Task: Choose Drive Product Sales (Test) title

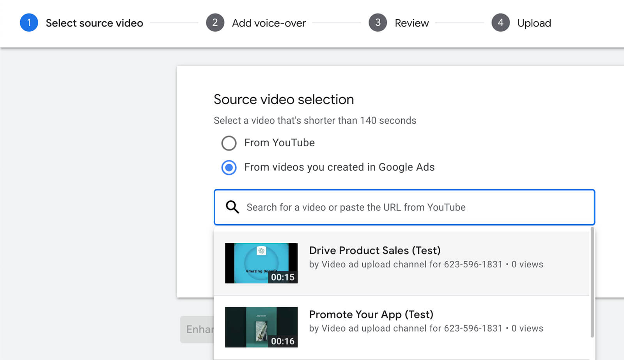Action: tap(375, 250)
